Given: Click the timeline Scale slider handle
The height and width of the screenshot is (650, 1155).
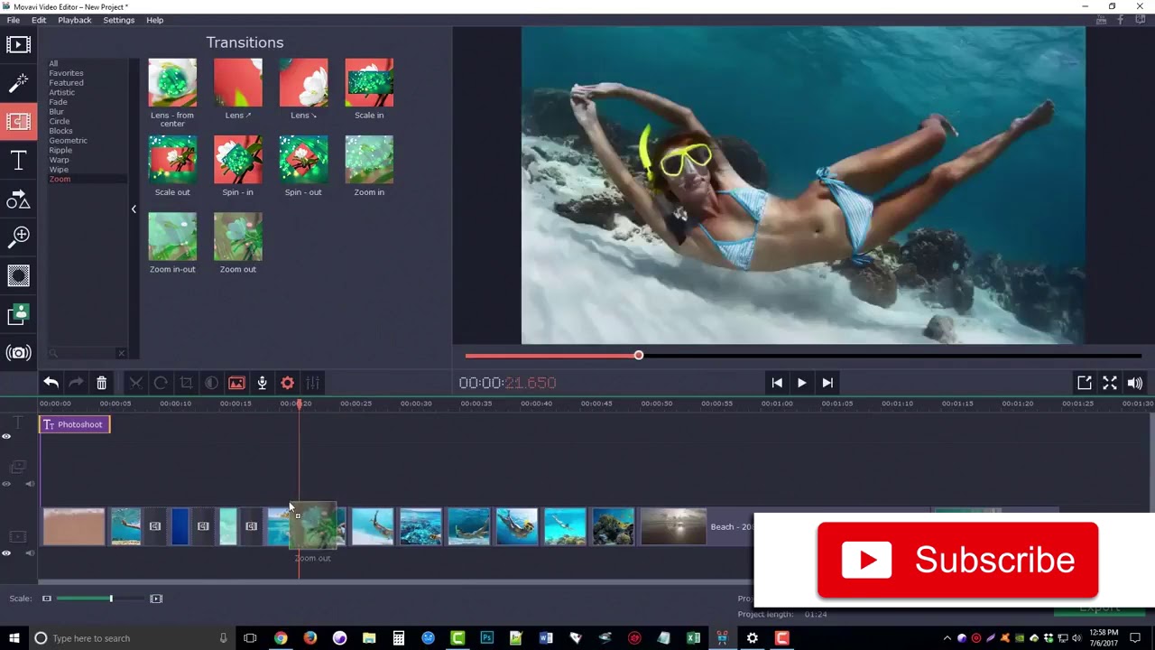Looking at the screenshot, I should [111, 599].
